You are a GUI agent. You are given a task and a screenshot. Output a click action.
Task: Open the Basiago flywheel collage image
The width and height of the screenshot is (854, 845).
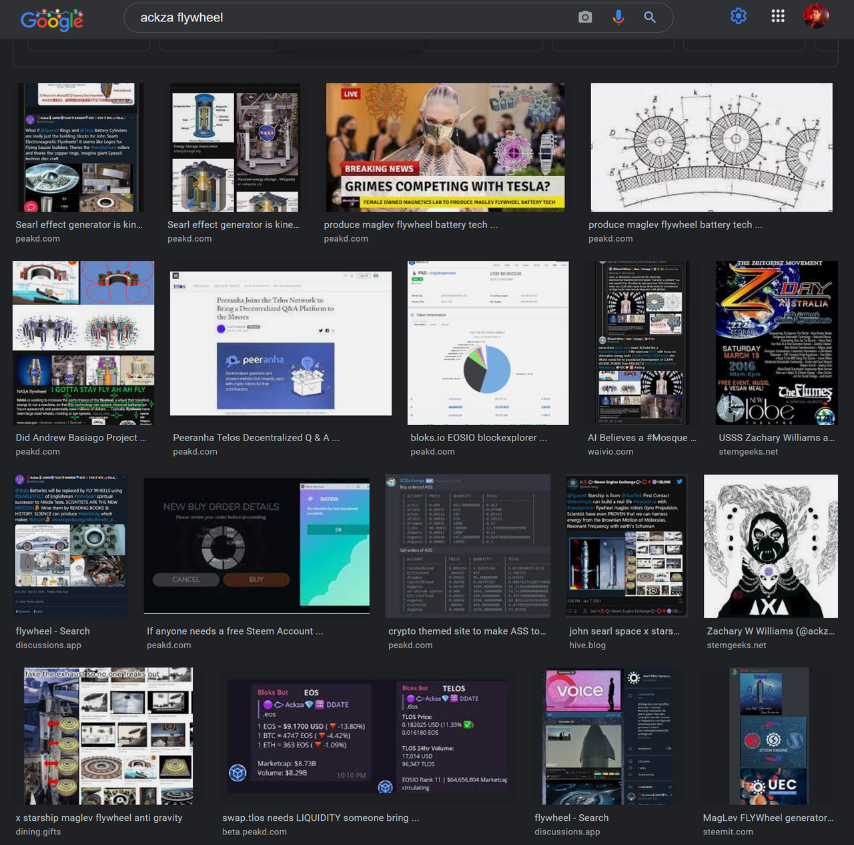pyautogui.click(x=83, y=343)
